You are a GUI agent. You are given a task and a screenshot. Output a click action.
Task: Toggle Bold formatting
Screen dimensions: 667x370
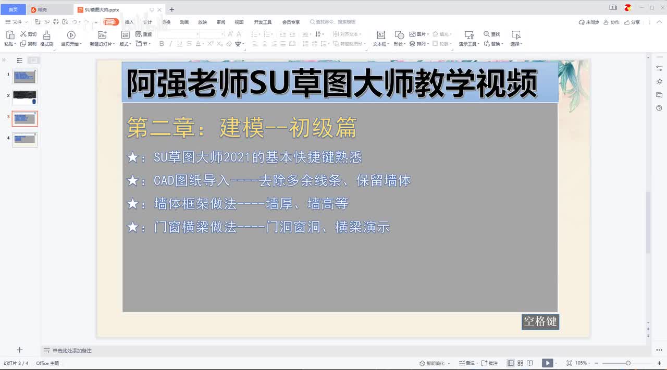click(162, 44)
